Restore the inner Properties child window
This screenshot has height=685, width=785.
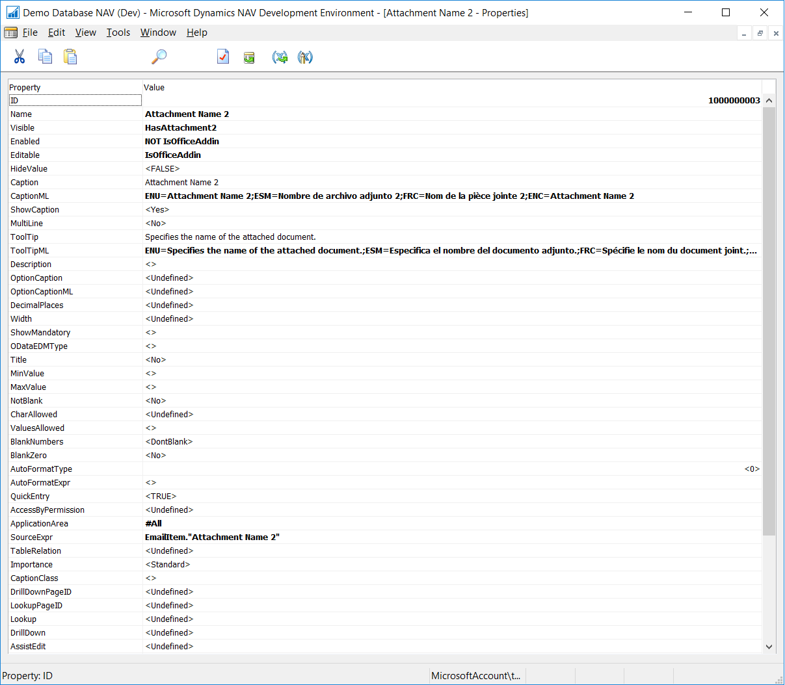click(760, 33)
